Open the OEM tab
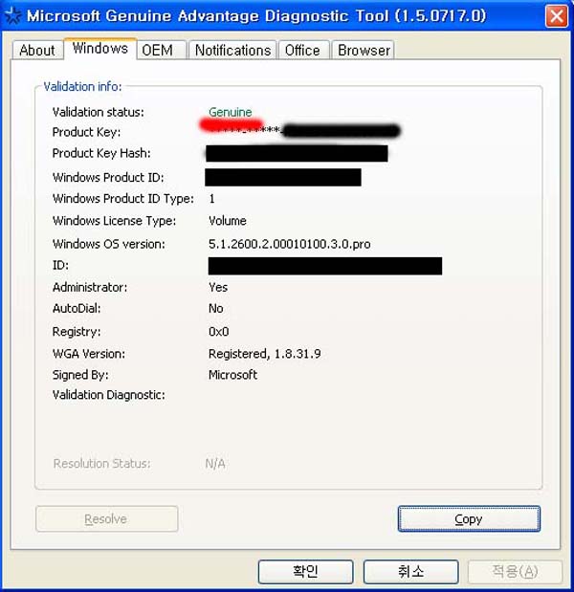Image resolution: width=574 pixels, height=592 pixels. pos(162,51)
